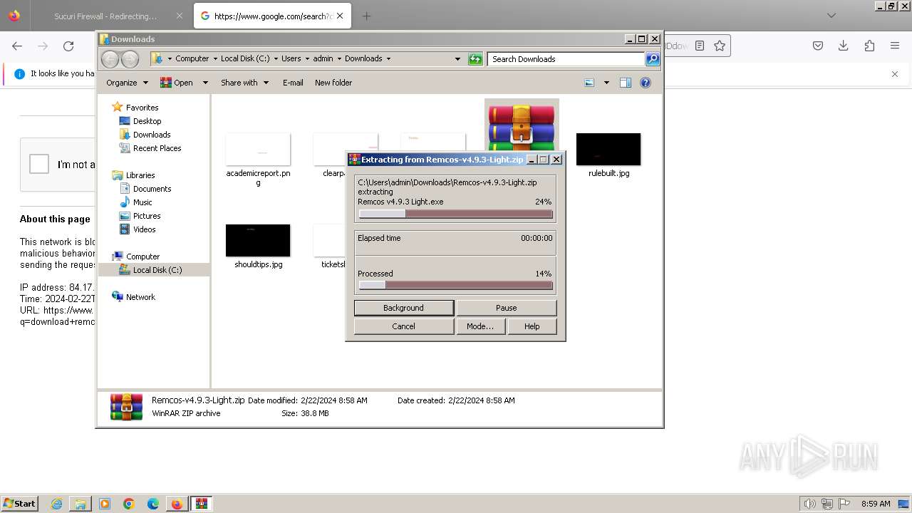The image size is (912, 513).
Task: Refresh the Downloads folder
Action: click(475, 59)
